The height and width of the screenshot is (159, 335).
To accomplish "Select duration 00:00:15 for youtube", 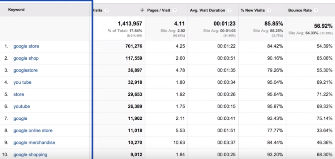I will click(226, 106).
